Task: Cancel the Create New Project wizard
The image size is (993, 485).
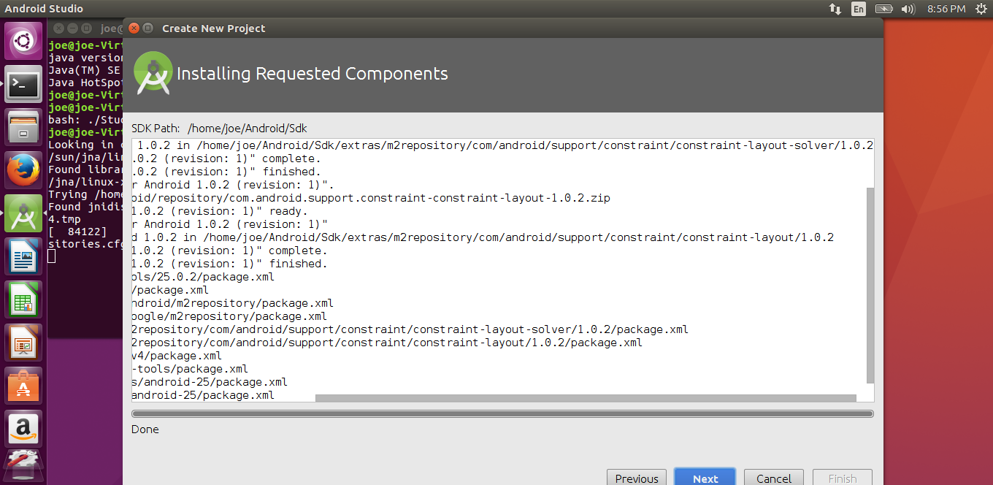Action: [x=774, y=478]
